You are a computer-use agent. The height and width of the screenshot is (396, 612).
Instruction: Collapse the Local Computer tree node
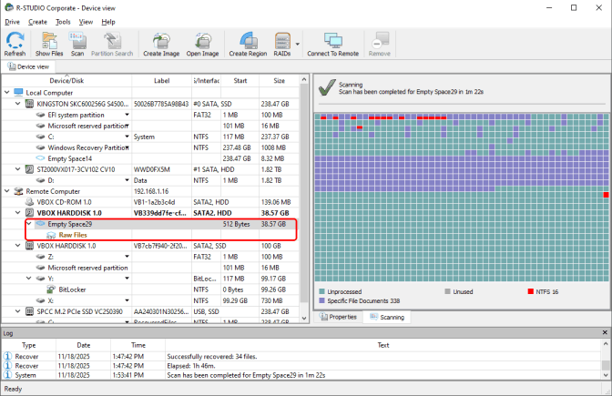pos(7,93)
